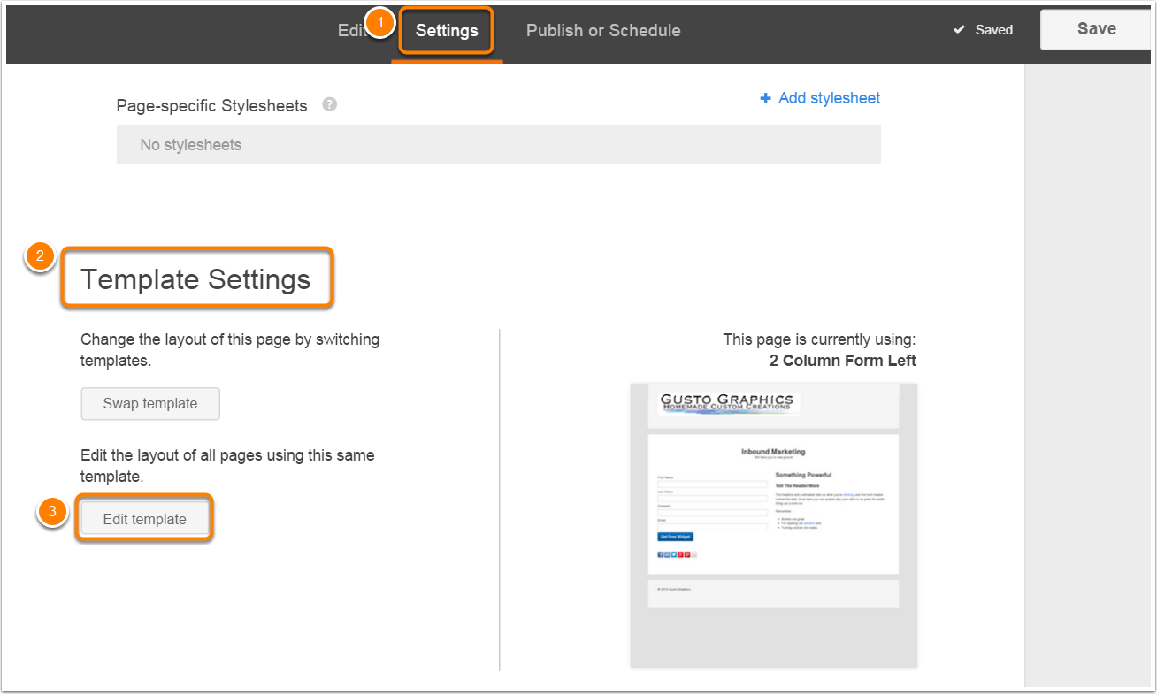The height and width of the screenshot is (694, 1157).
Task: Open the 2 Column Form Left template preview
Action: tap(774, 525)
